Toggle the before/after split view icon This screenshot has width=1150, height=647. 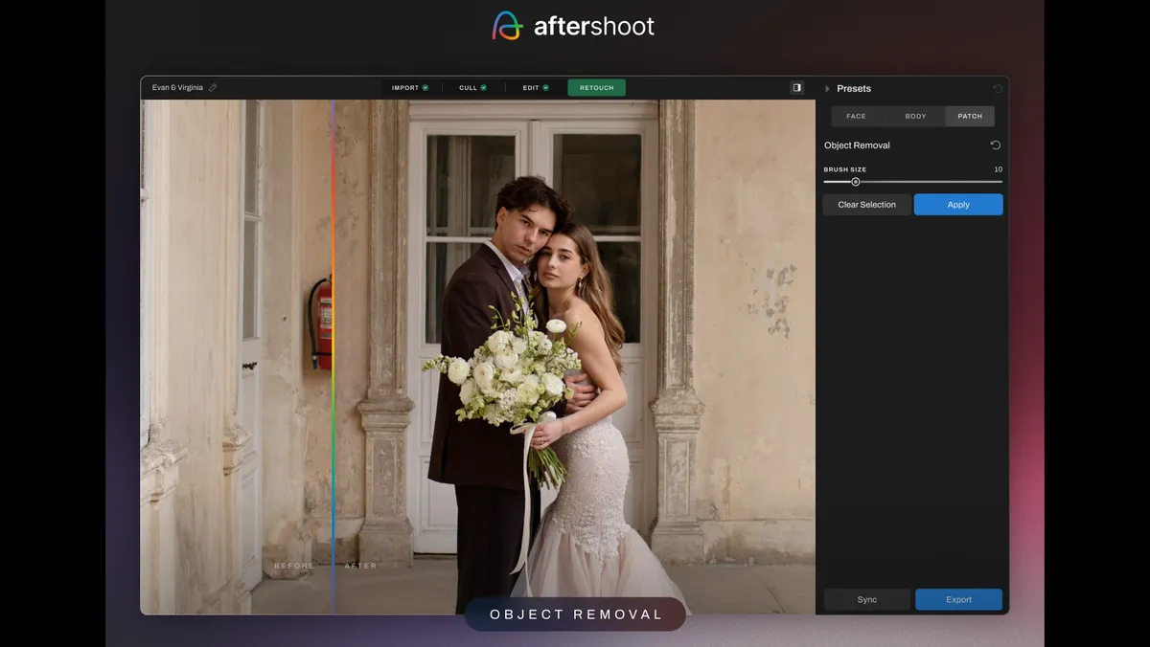click(796, 88)
